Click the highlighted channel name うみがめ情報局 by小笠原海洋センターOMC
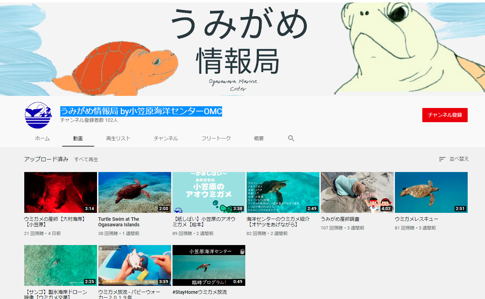 pyautogui.click(x=141, y=111)
